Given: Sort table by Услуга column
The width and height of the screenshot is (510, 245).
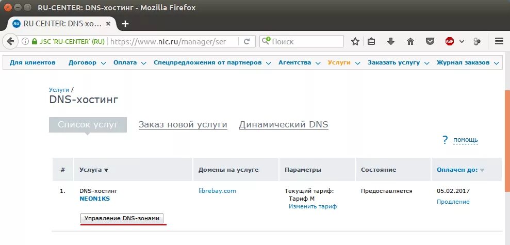Looking at the screenshot, I should point(94,170).
